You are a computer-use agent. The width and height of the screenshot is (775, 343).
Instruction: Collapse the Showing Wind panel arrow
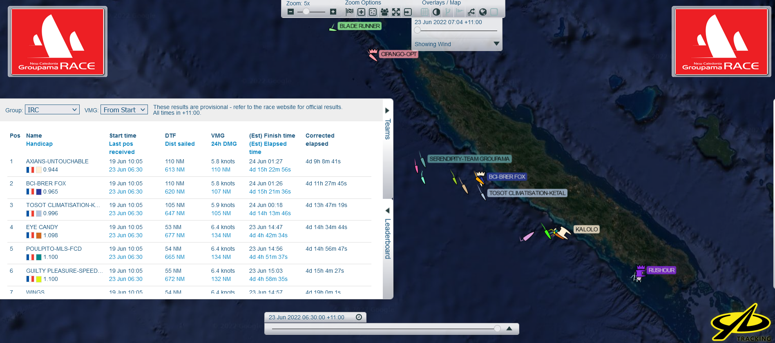click(x=496, y=44)
